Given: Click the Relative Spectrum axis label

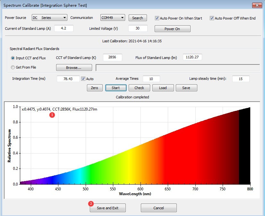Looking at the screenshot, I should point(9,146).
